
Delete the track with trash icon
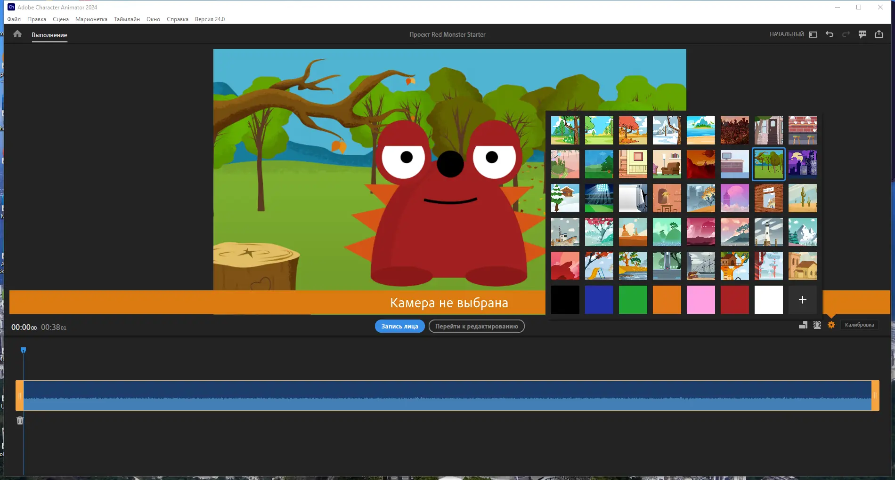click(20, 421)
